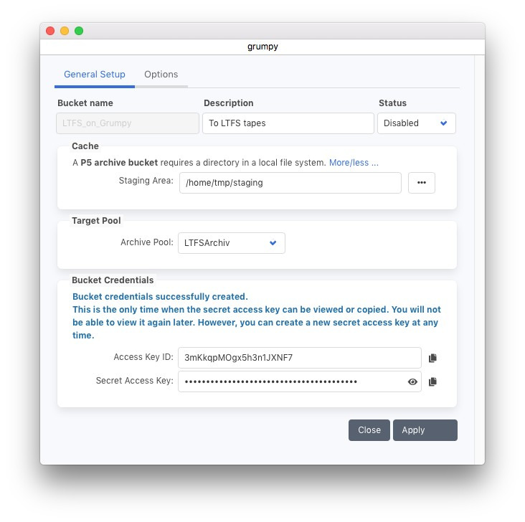Click the Close button
Image resolution: width=525 pixels, height=522 pixels.
(369, 430)
